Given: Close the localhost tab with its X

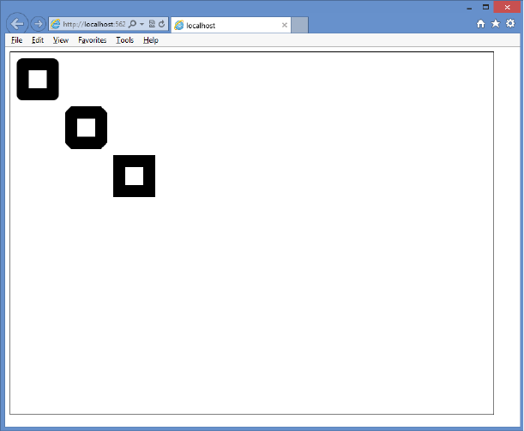Looking at the screenshot, I should 285,25.
